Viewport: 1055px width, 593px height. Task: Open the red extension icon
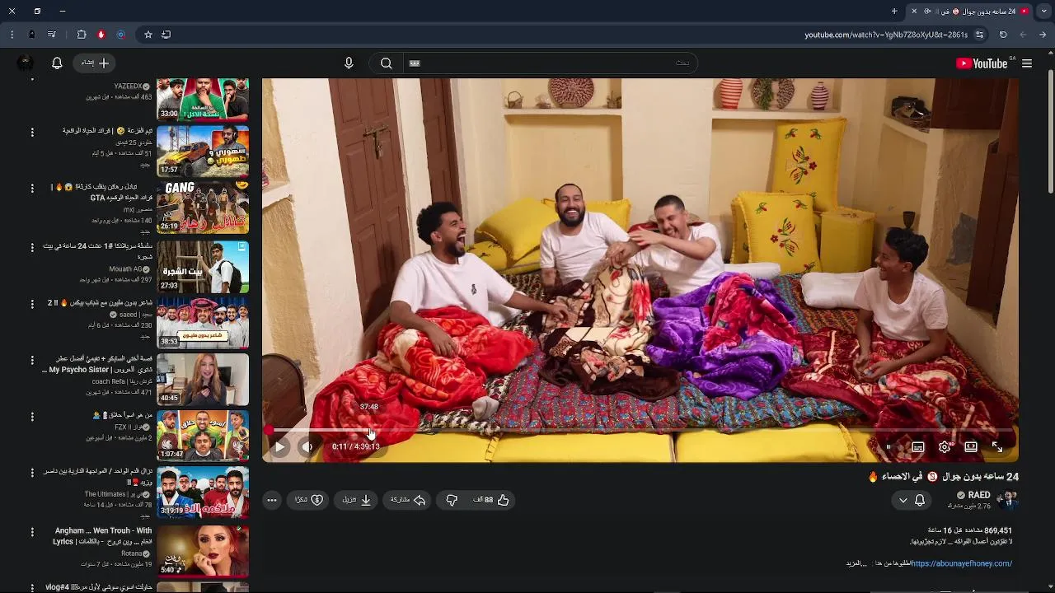[x=101, y=35]
